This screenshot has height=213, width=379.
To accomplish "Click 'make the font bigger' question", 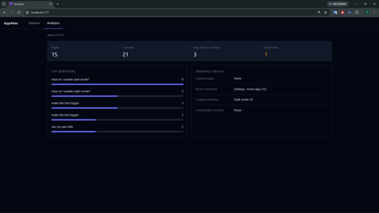I will [x=65, y=103].
